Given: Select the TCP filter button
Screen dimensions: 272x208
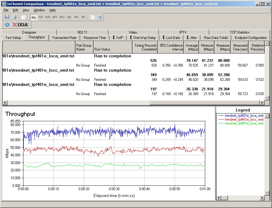Looking at the screenshot, I should [x=41, y=17].
